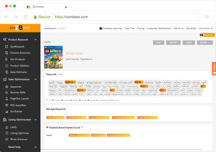The width and height of the screenshot is (216, 152).
Task: Reload the page with the refresh icon
Action: [26, 17]
